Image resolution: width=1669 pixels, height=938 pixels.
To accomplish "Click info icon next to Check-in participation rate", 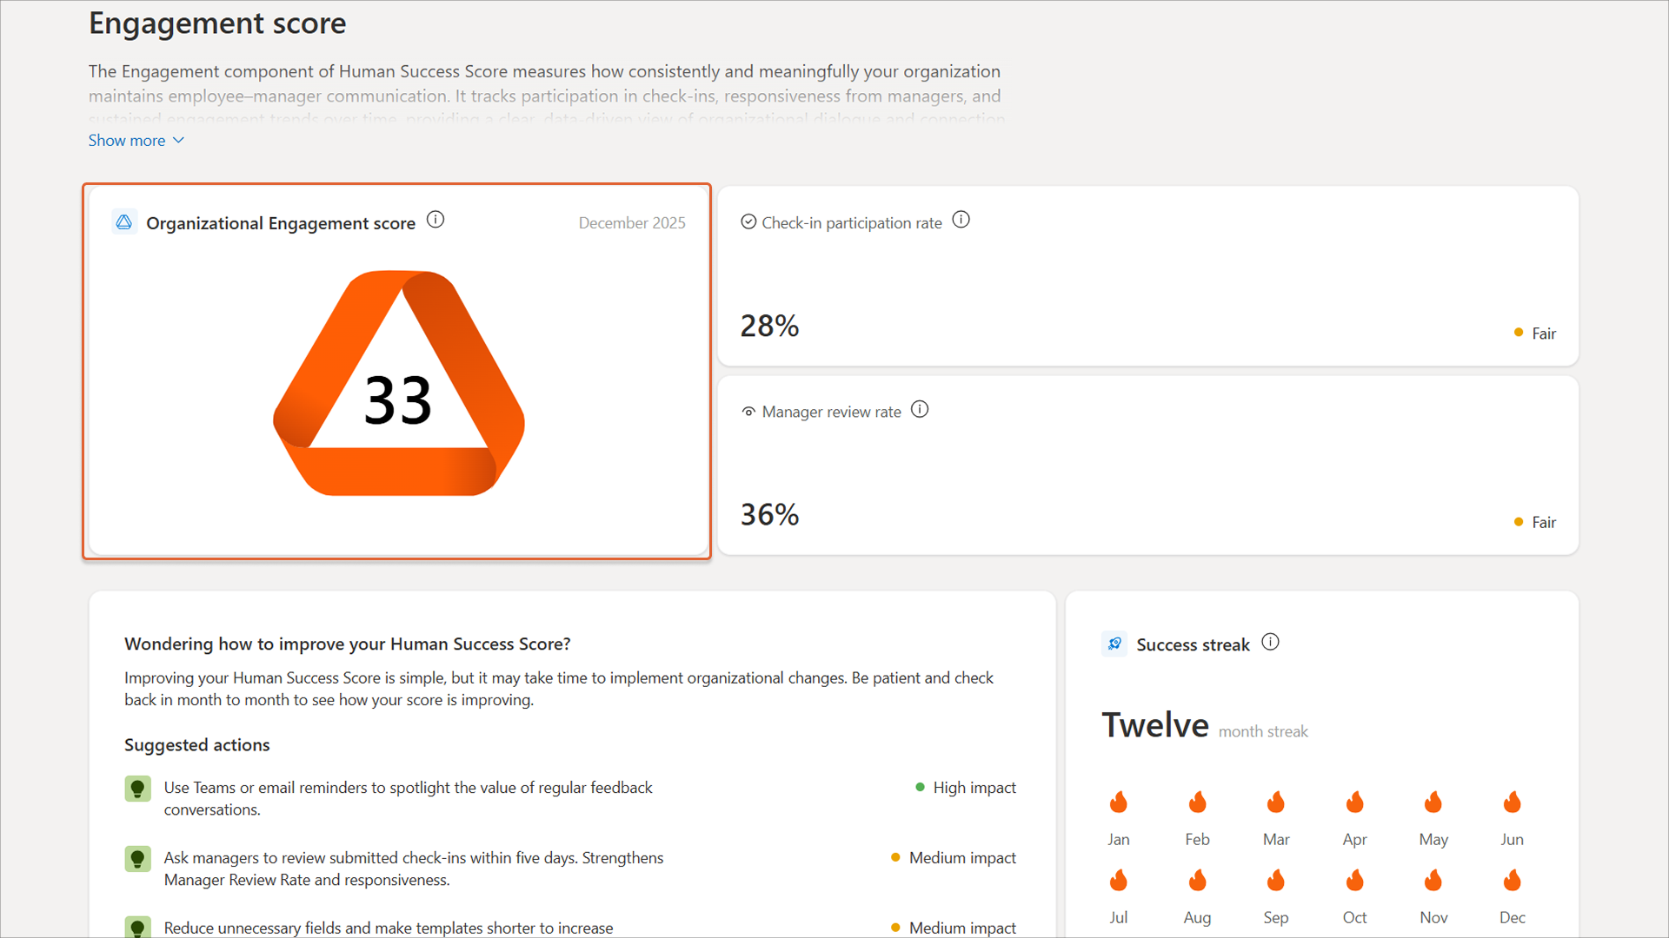I will click(961, 221).
